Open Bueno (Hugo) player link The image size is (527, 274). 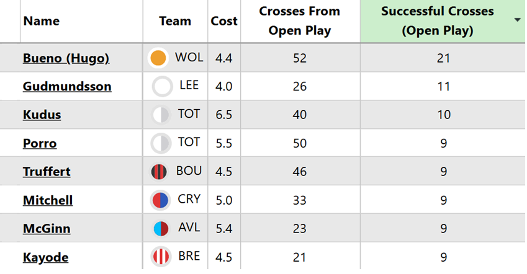coord(66,58)
